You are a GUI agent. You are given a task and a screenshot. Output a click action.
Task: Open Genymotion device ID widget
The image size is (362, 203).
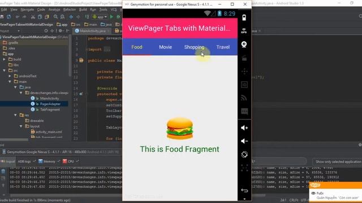[x=244, y=85]
